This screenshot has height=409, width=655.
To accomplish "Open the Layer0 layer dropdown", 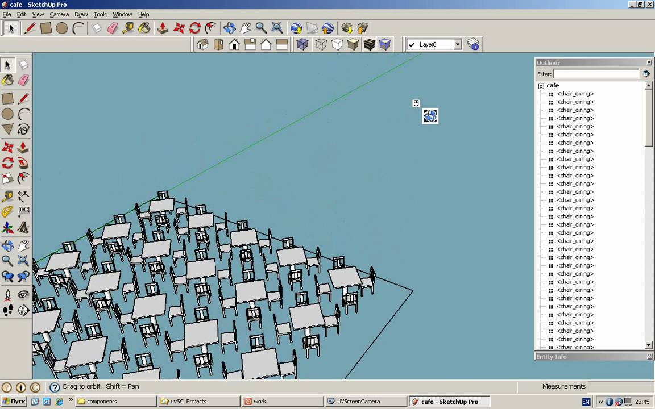I will [457, 44].
